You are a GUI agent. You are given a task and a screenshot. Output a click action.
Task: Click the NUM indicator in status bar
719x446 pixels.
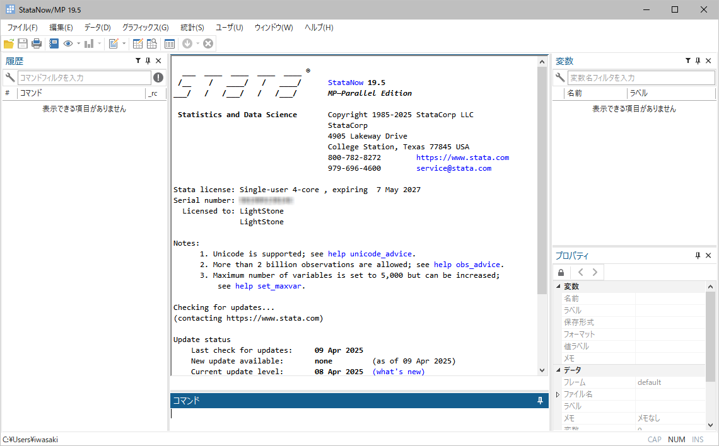click(x=676, y=440)
